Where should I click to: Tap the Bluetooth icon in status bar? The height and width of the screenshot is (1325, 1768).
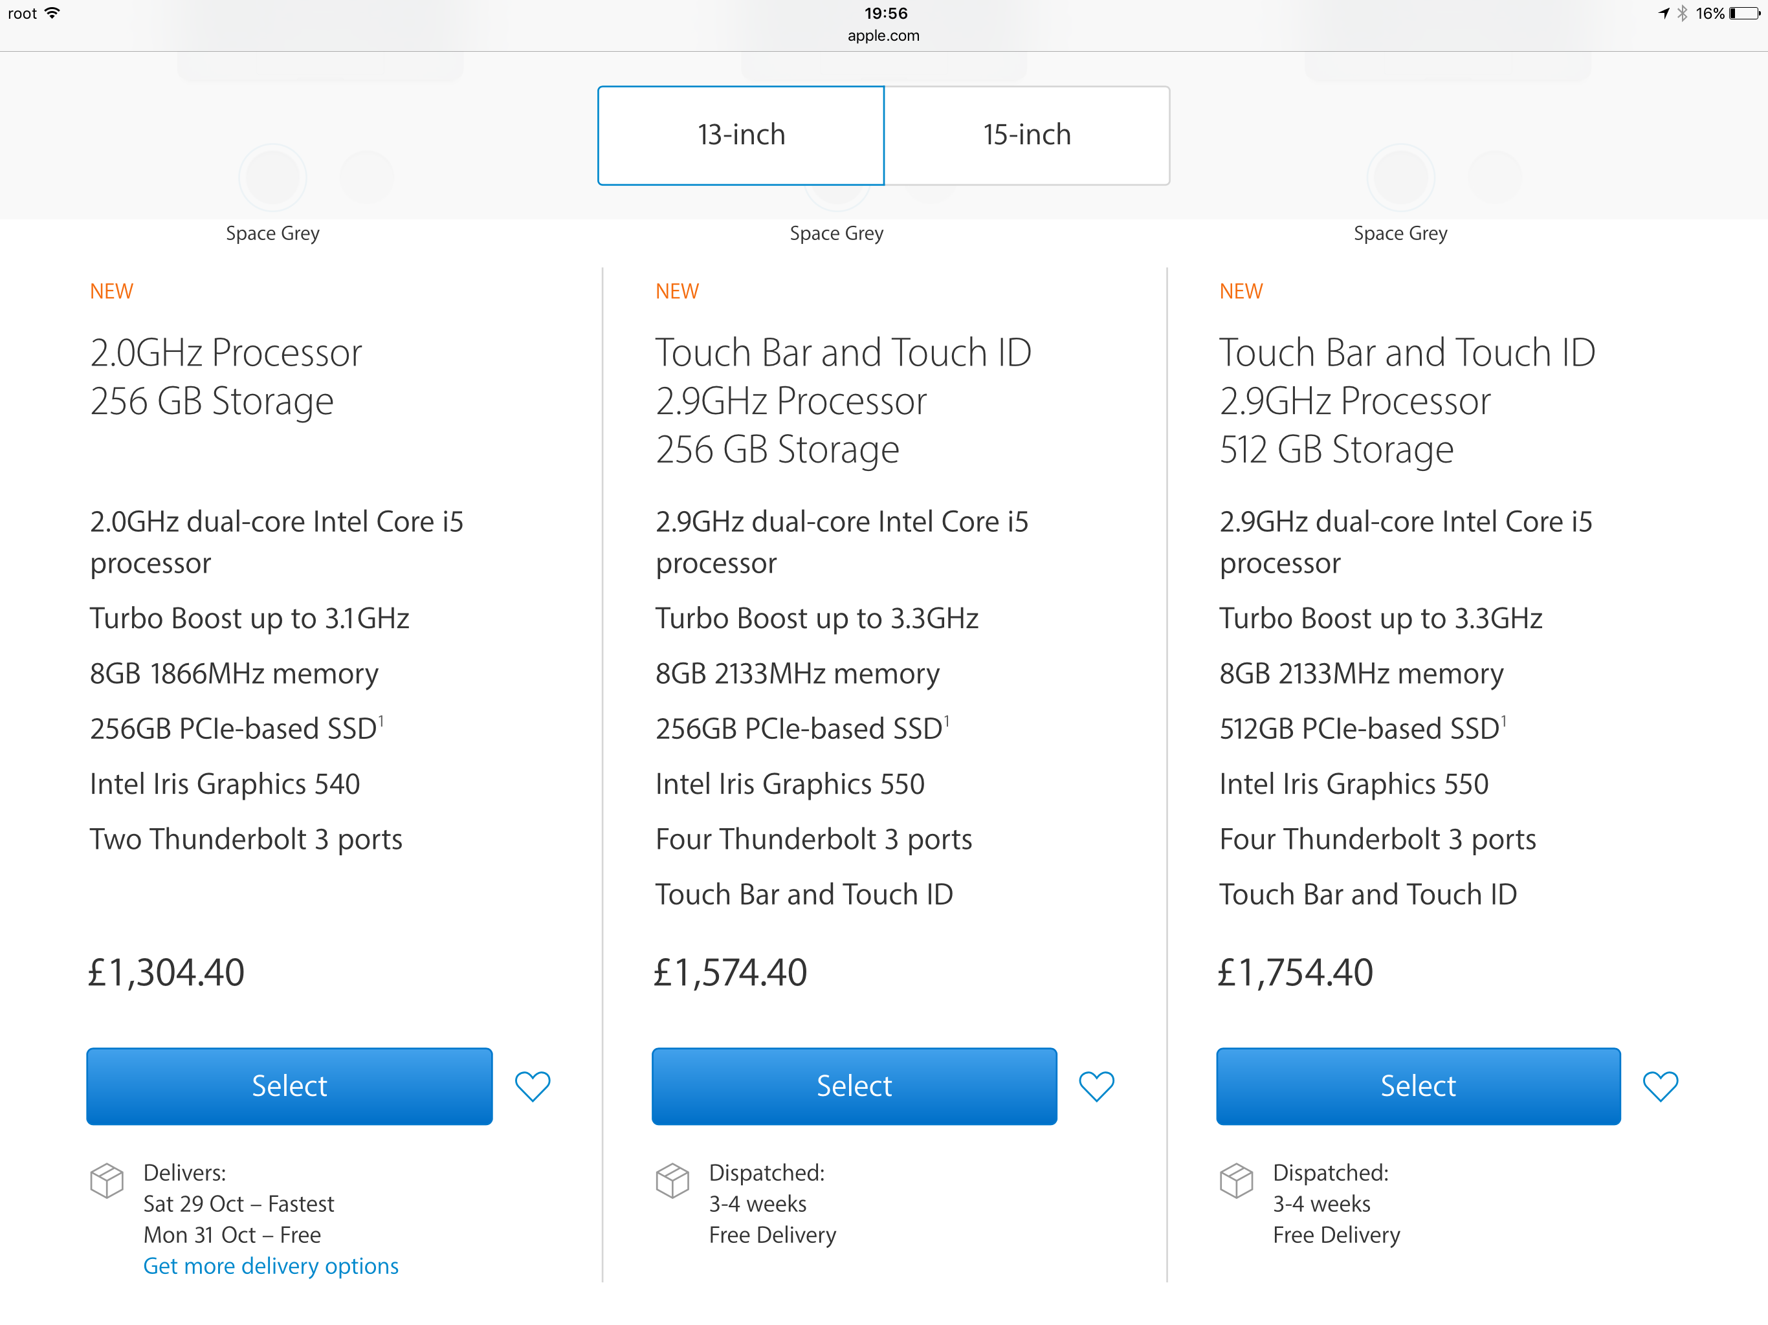tap(1682, 14)
